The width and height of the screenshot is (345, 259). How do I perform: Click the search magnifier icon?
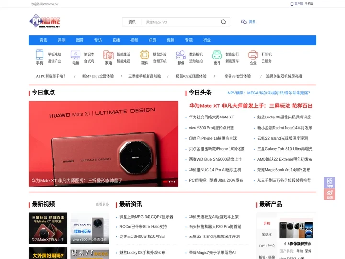coord(224,22)
